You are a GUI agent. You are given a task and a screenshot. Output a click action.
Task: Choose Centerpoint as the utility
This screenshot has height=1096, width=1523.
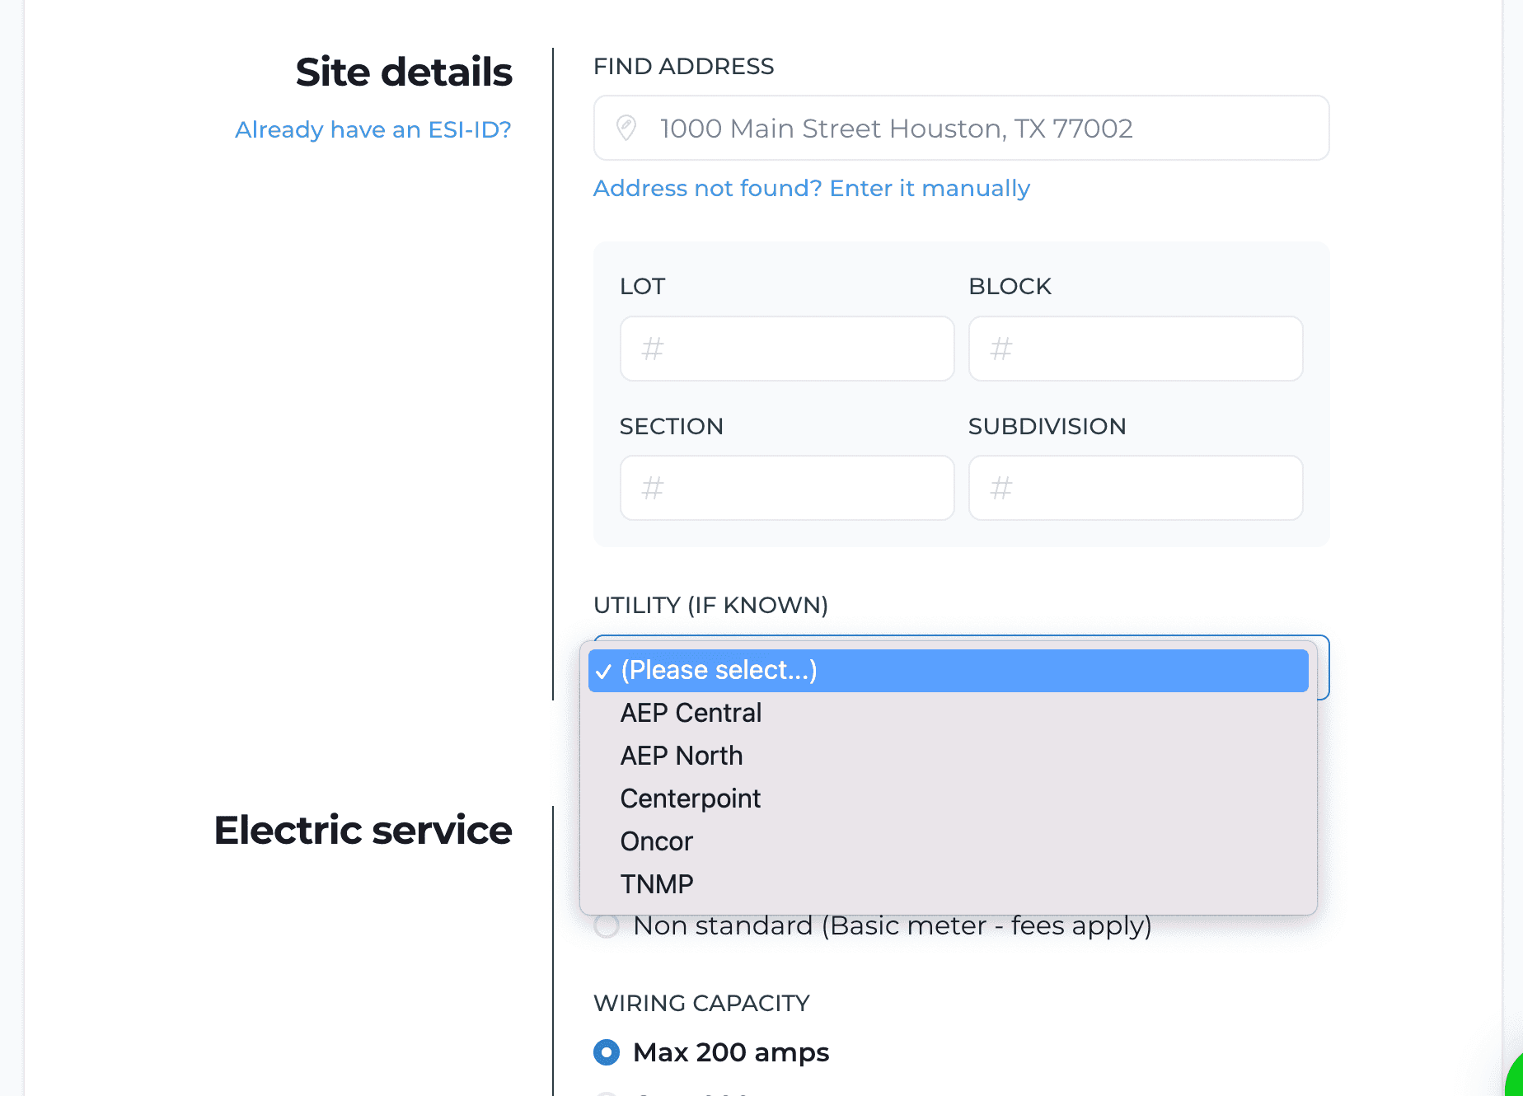(x=691, y=799)
